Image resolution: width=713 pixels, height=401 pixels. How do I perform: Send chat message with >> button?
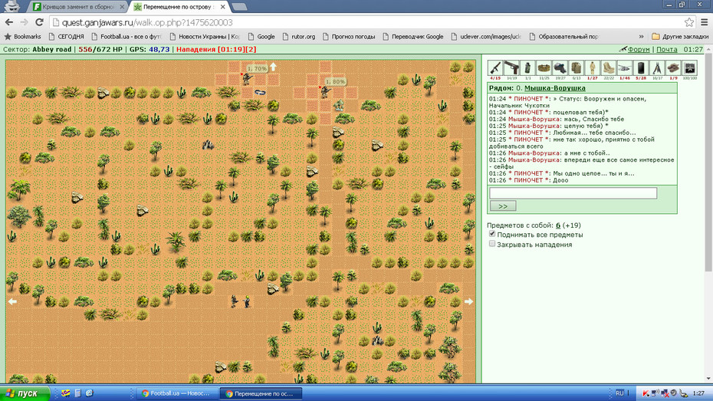coord(502,206)
